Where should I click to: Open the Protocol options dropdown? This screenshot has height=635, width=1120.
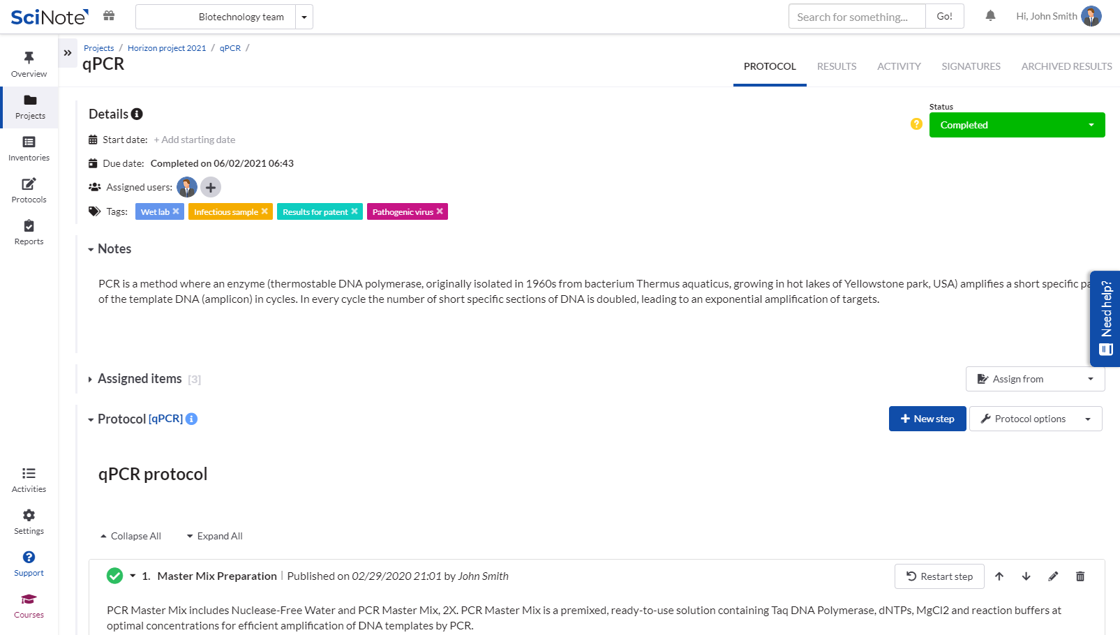point(1035,419)
